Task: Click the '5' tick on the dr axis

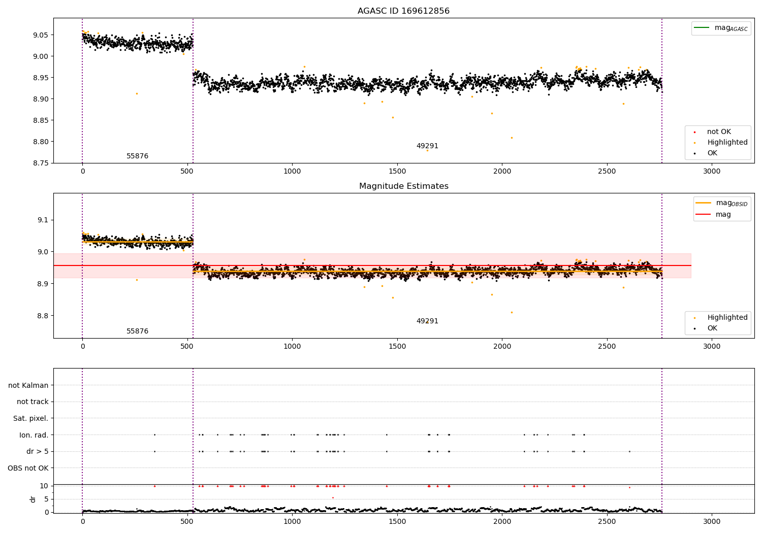Action: tap(46, 499)
